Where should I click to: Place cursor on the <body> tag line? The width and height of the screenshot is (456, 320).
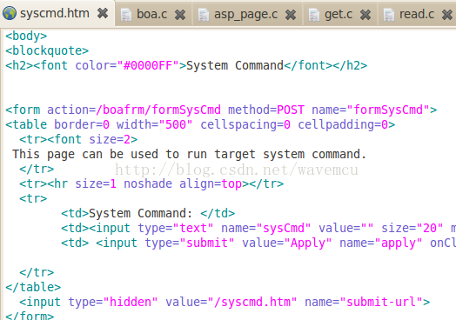(26, 36)
